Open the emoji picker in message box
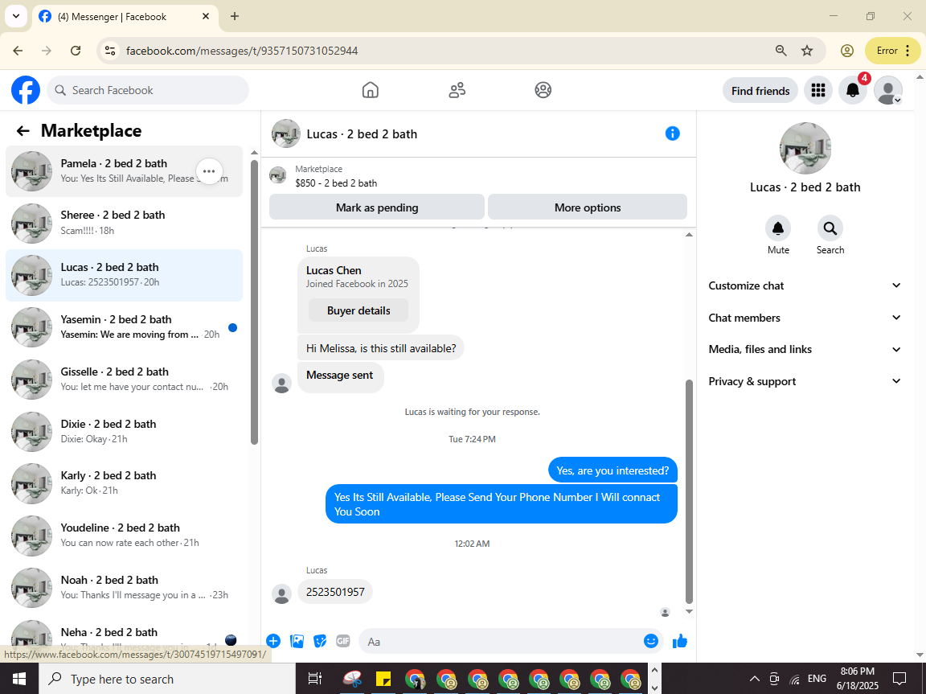Image resolution: width=926 pixels, height=694 pixels. point(651,641)
